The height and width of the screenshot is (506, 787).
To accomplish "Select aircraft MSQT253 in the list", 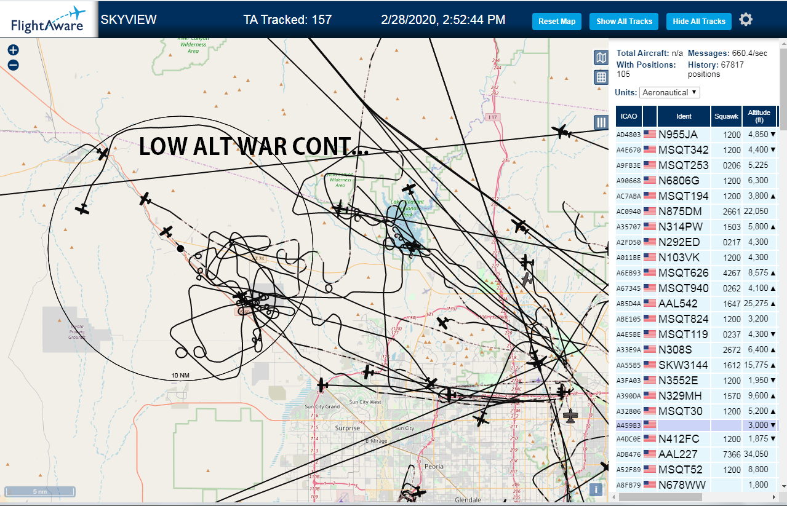I will [x=697, y=165].
